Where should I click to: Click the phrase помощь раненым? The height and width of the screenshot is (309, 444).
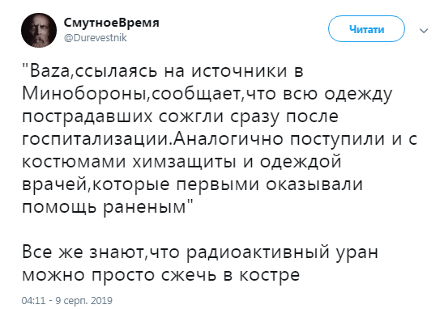click(104, 208)
